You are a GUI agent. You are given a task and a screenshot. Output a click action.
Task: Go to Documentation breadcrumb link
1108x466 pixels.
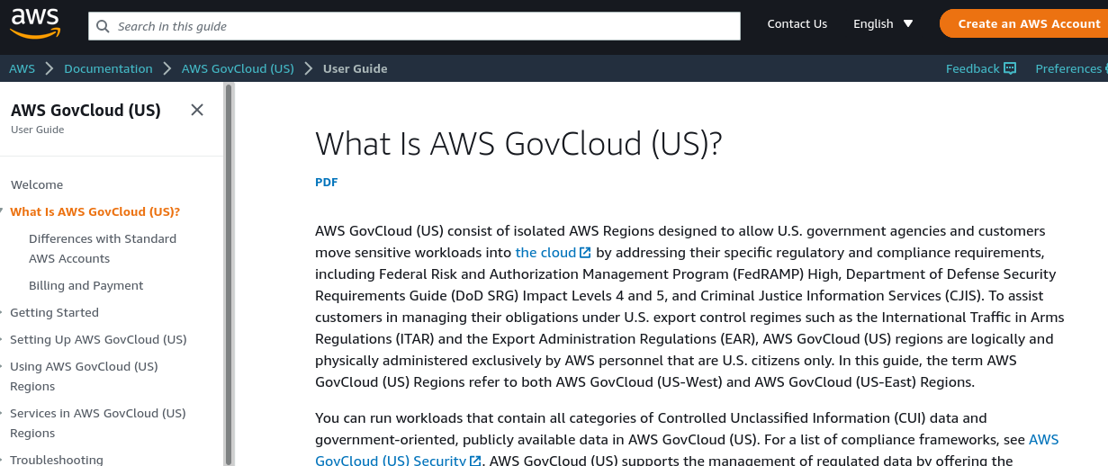[108, 68]
